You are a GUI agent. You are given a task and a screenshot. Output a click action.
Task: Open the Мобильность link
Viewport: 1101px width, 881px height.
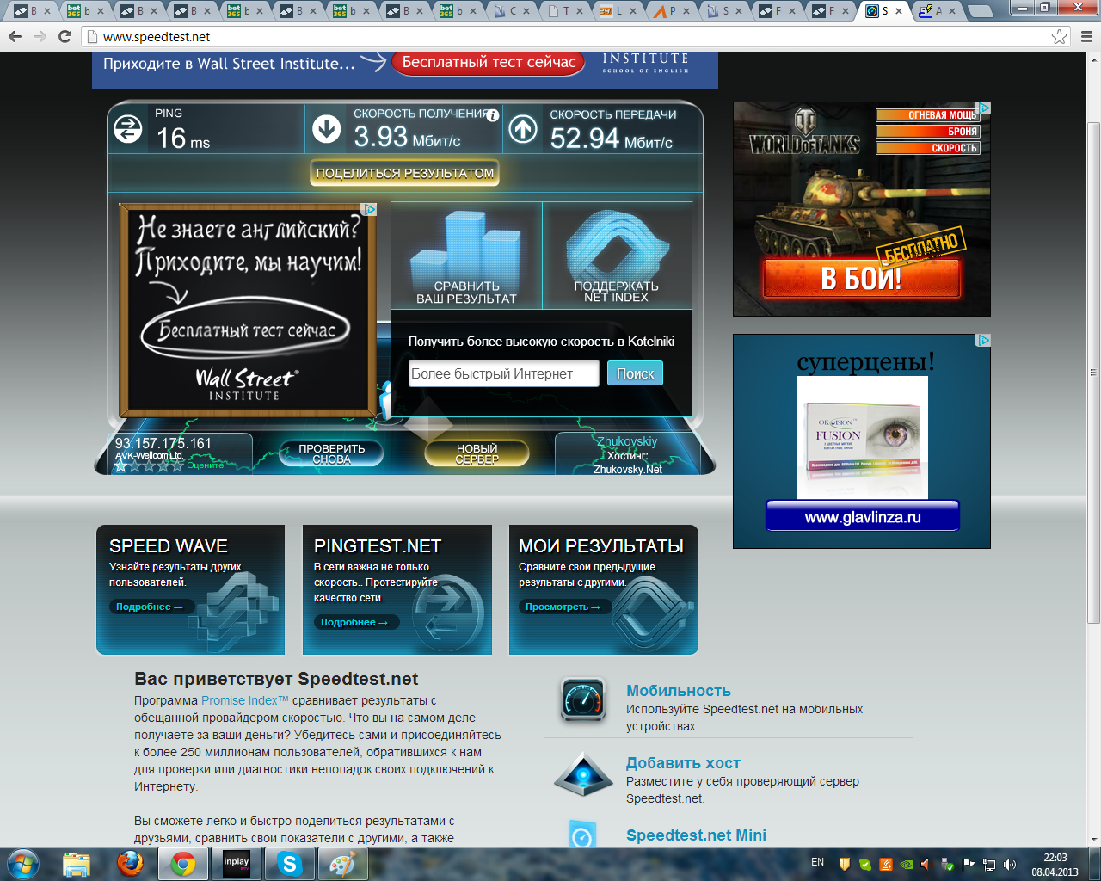679,691
